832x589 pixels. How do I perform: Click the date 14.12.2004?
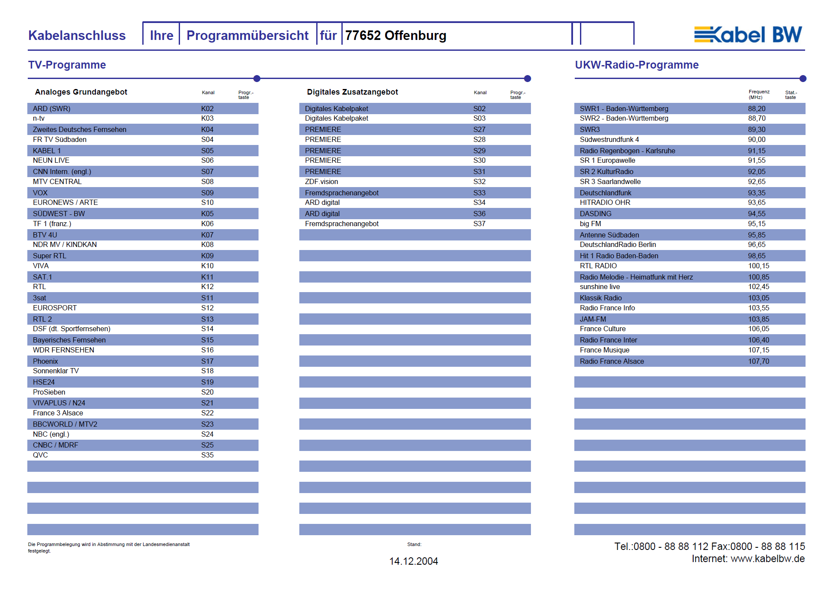(x=413, y=561)
